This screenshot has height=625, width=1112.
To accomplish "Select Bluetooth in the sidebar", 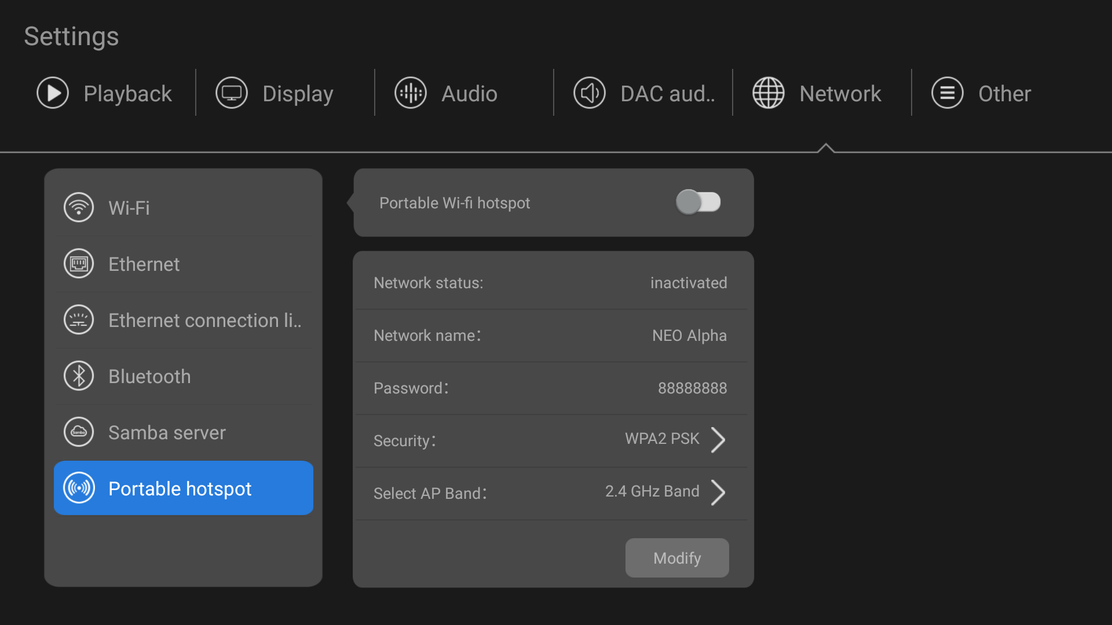I will (x=184, y=376).
